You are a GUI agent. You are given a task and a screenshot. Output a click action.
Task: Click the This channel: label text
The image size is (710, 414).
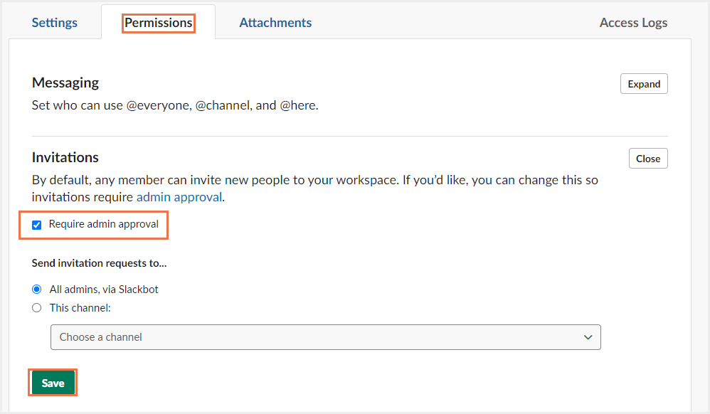point(80,308)
